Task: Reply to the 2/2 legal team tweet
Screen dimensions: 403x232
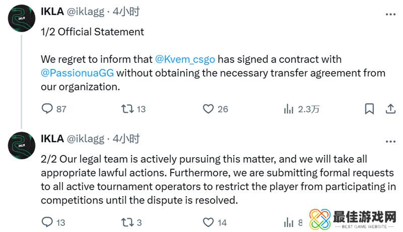Action: 47,222
